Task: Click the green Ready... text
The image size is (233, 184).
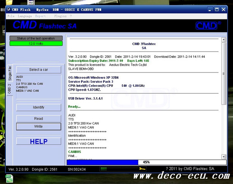Action: [74, 107]
